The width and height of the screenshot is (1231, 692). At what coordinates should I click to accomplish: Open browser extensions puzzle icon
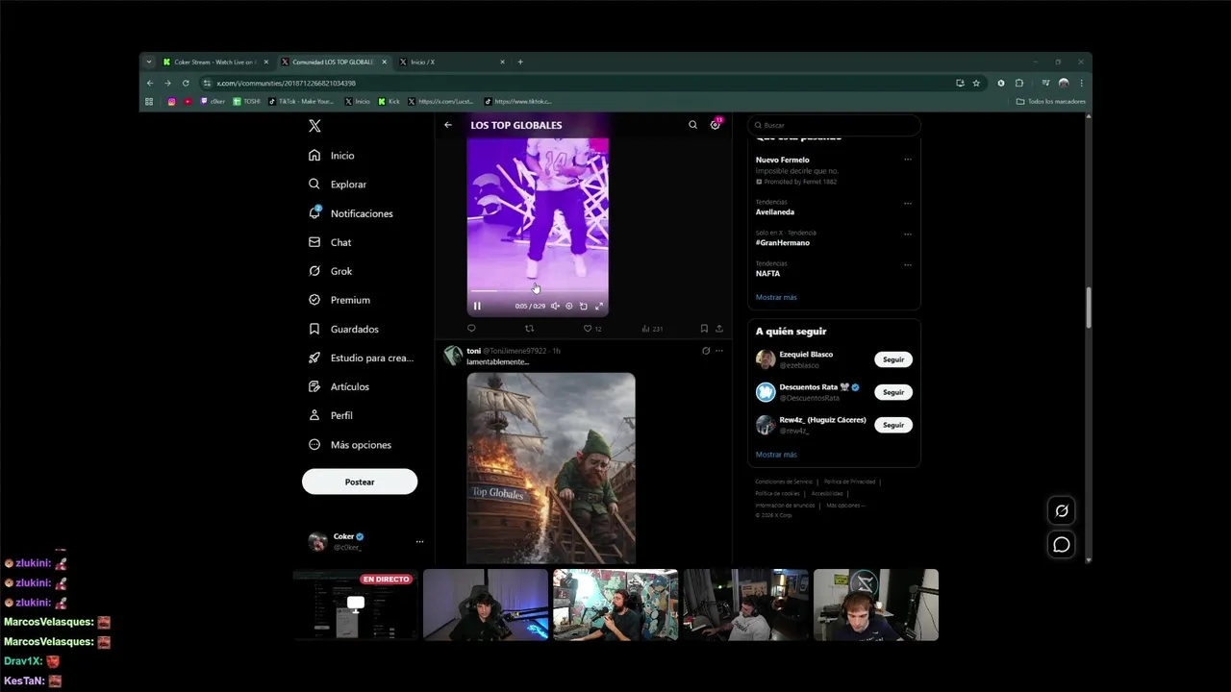[x=1019, y=84]
